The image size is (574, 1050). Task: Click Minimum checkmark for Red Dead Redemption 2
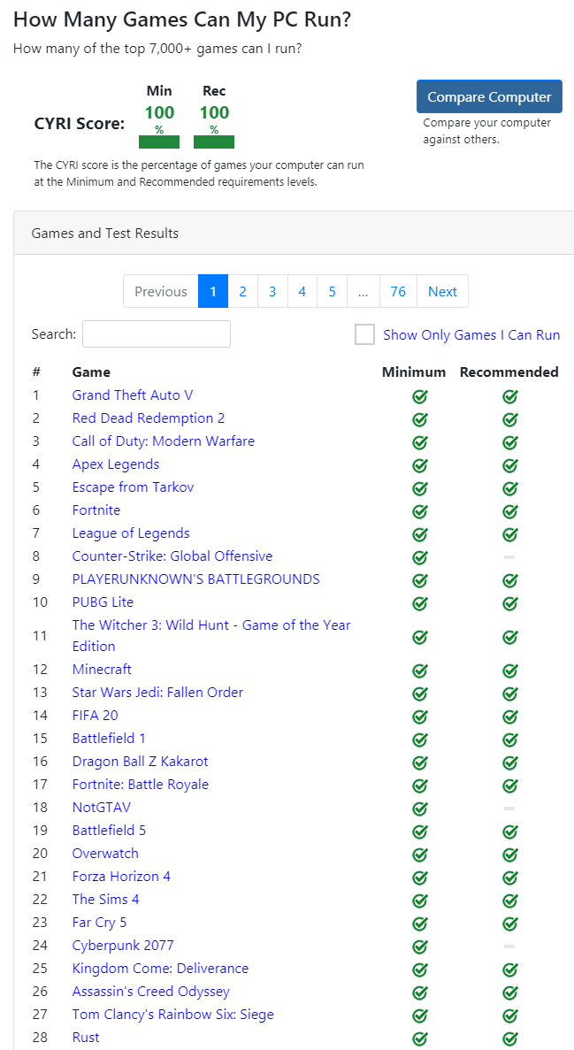pyautogui.click(x=419, y=420)
